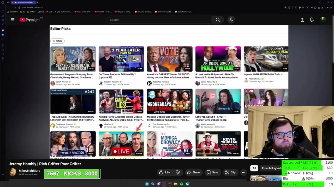334x187 pixels.
Task: Click the Debate Reaction thumbnail
Action: tap(73, 144)
